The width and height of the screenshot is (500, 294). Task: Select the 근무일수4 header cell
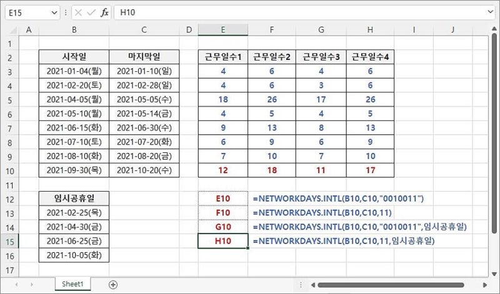pos(370,57)
